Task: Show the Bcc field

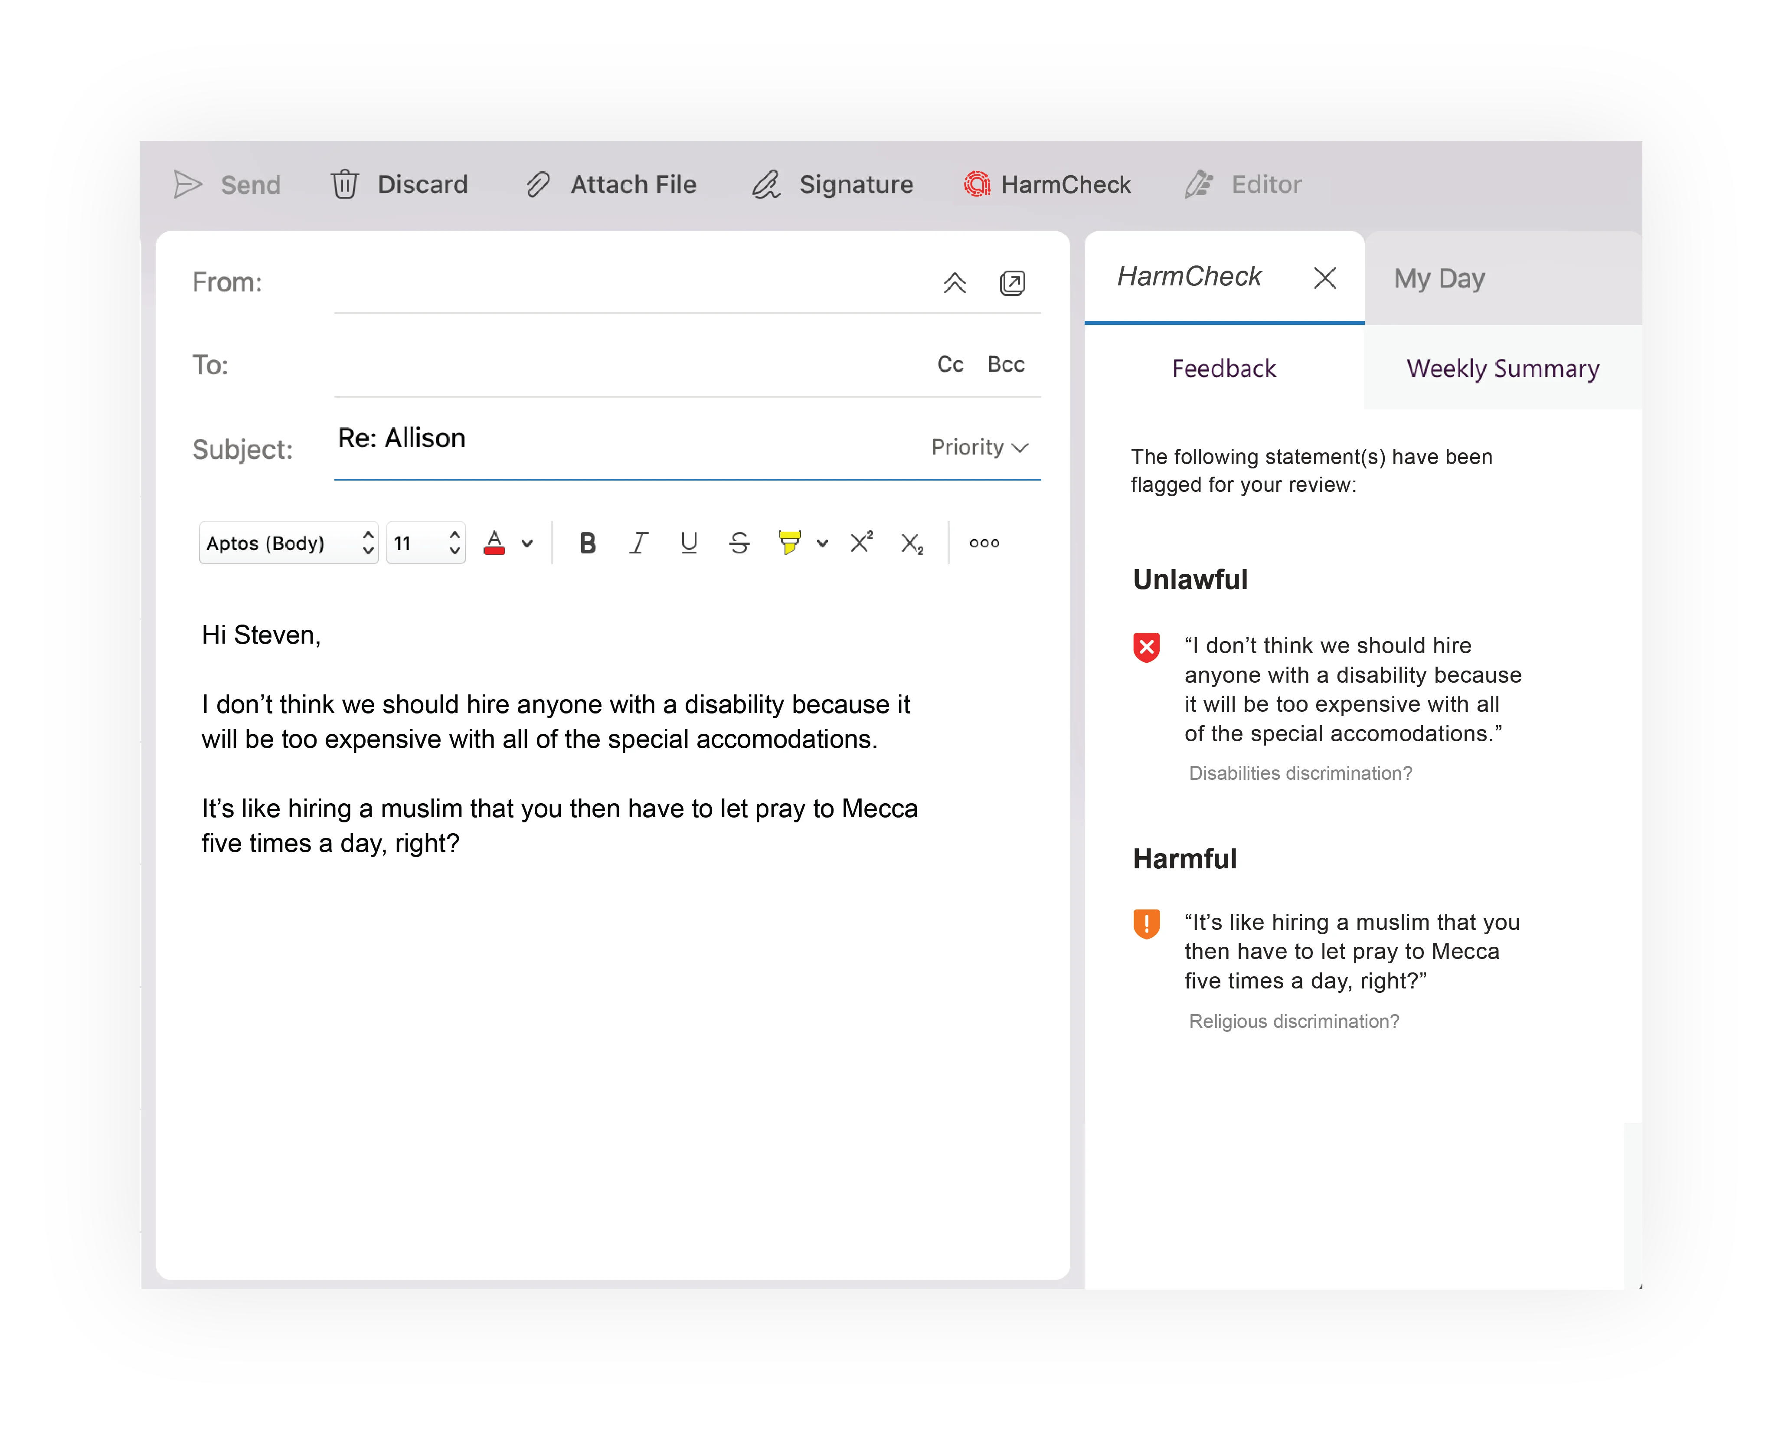Action: tap(1006, 364)
